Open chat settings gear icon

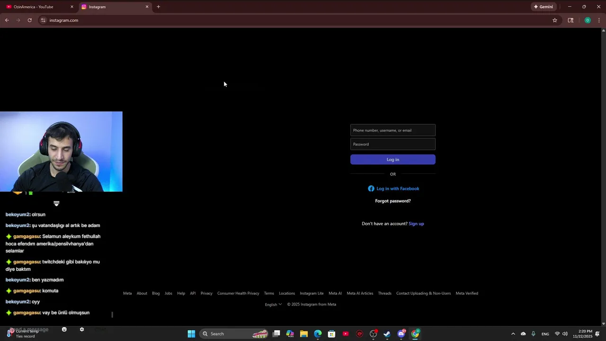click(82, 329)
